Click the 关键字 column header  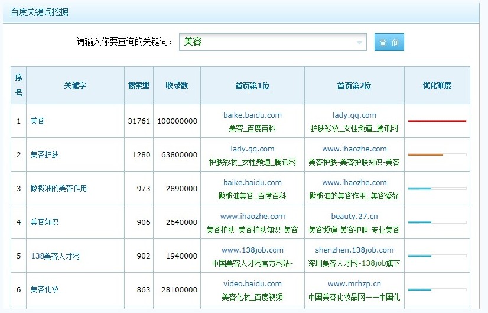75,85
